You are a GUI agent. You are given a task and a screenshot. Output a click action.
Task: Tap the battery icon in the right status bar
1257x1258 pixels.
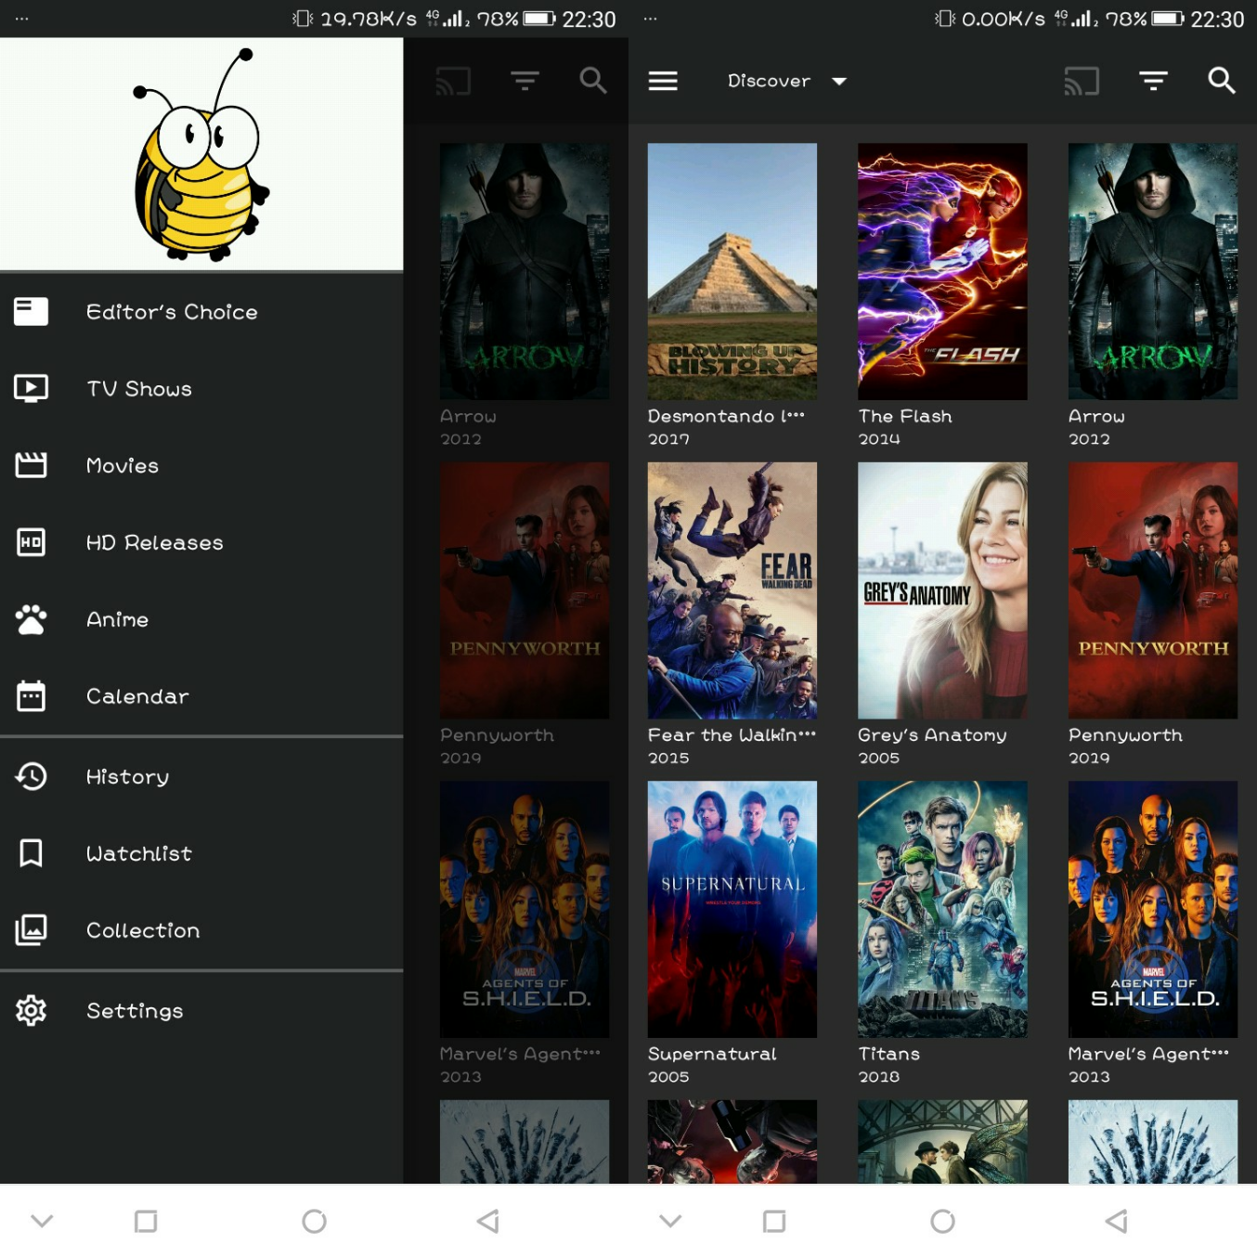tap(1168, 19)
